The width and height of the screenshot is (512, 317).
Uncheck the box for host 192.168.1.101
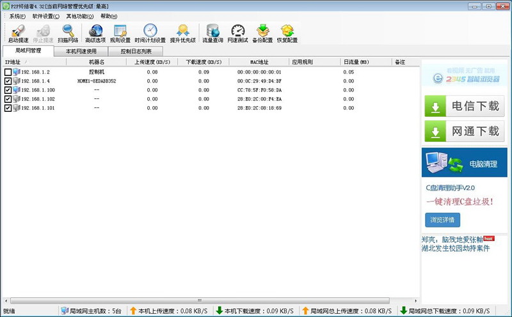pyautogui.click(x=8, y=108)
